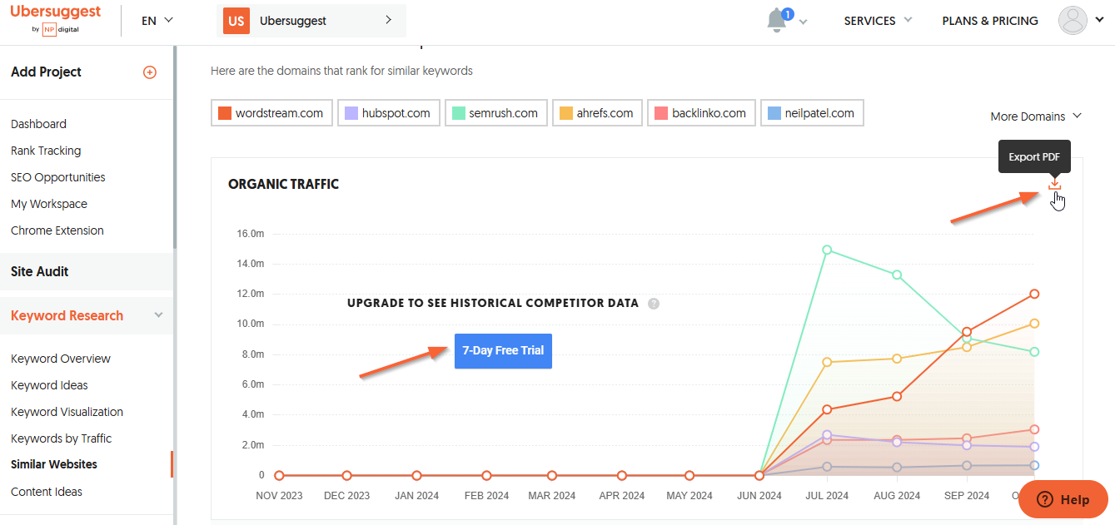
Task: Open the notifications bell
Action: (777, 21)
